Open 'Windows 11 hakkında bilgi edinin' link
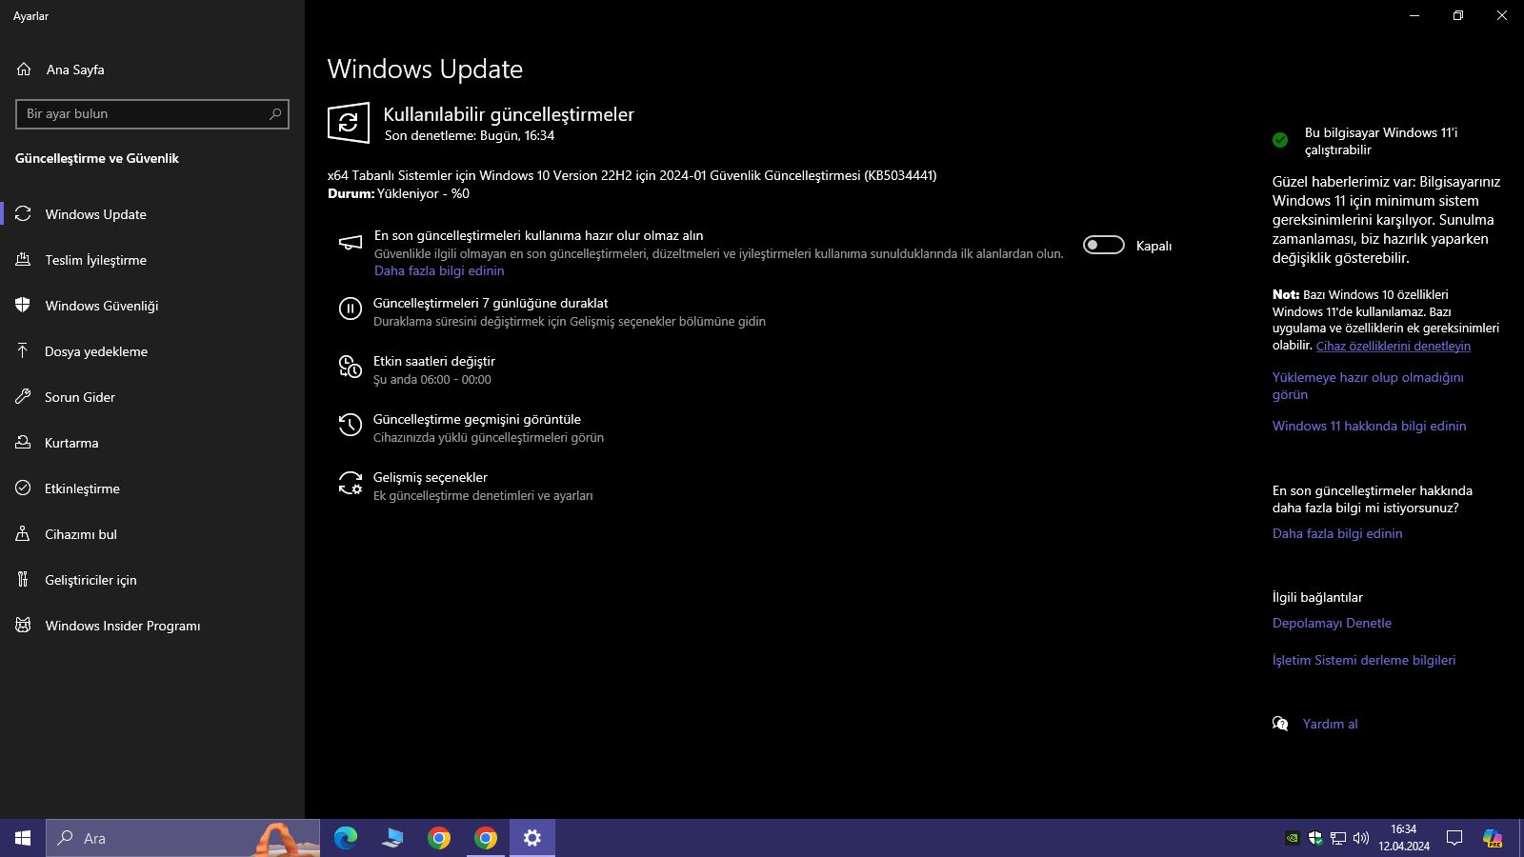Viewport: 1524px width, 857px height. [1369, 426]
